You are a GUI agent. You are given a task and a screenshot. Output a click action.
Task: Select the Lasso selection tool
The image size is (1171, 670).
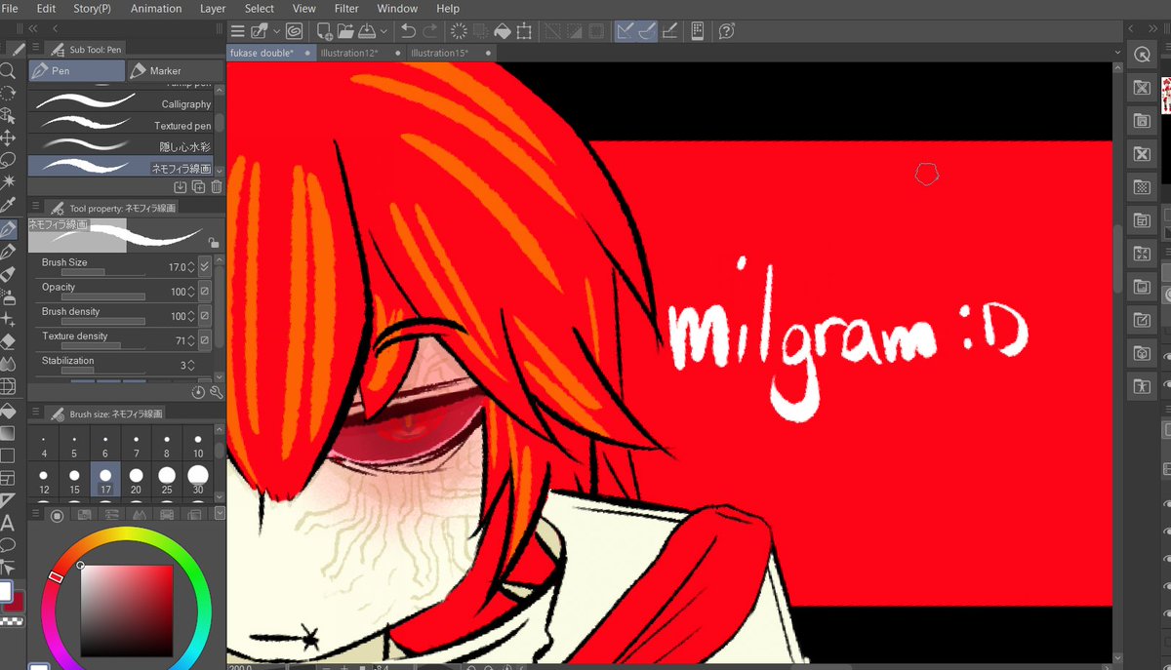click(8, 160)
